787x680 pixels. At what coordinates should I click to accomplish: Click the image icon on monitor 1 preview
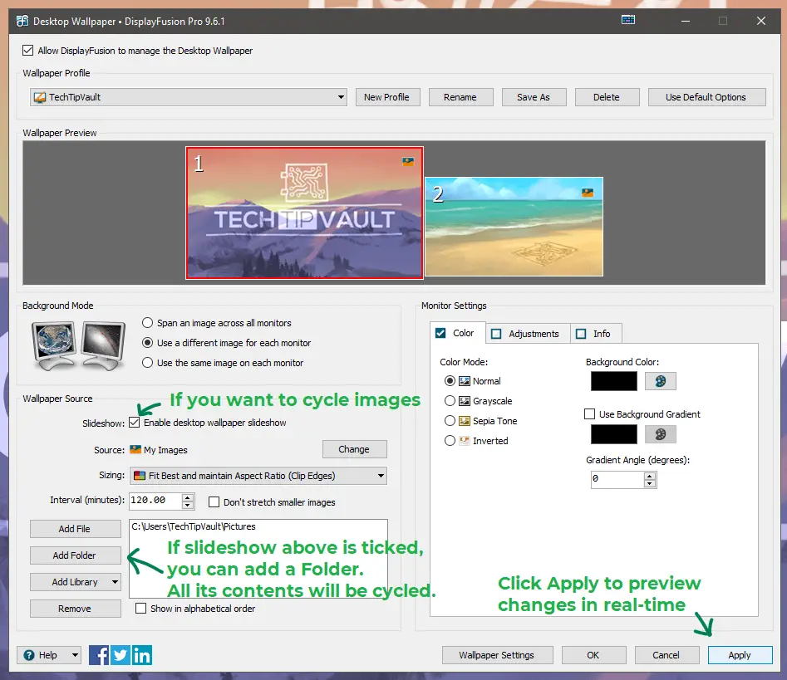tap(408, 161)
